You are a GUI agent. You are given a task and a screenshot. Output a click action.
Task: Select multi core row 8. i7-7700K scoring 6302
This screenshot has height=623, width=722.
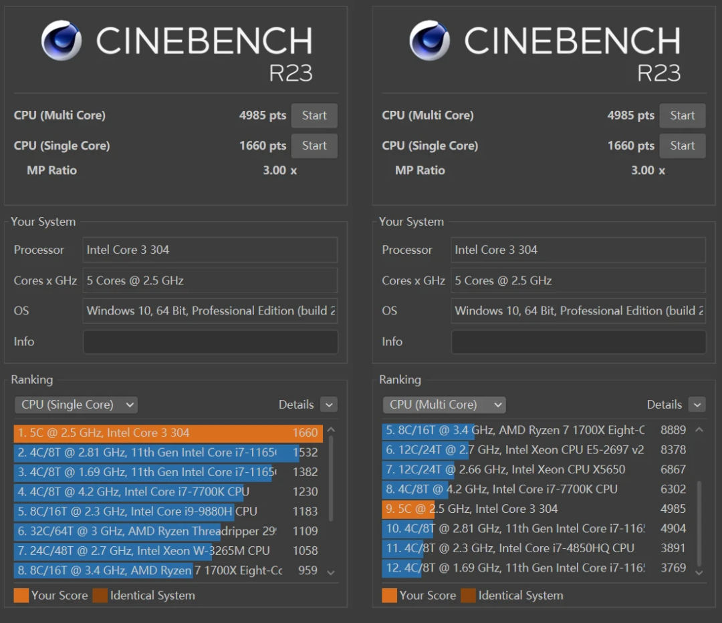[x=536, y=489]
